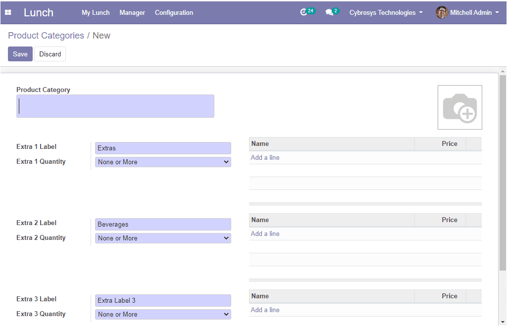Click Add a line under Beverages table
The height and width of the screenshot is (326, 507).
tap(265, 233)
